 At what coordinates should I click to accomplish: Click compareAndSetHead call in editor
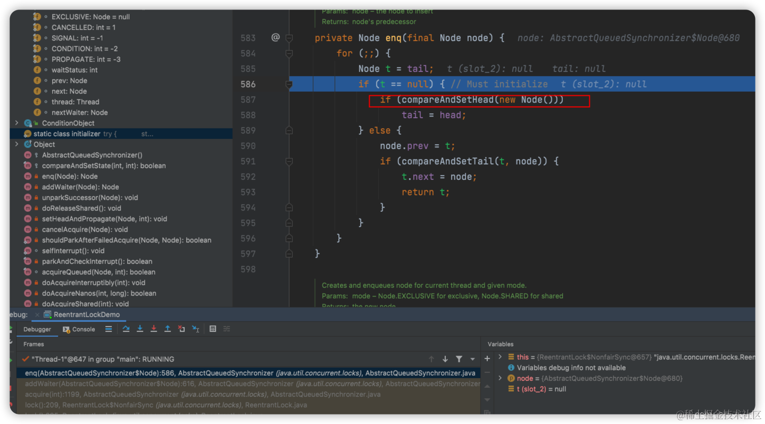(447, 99)
